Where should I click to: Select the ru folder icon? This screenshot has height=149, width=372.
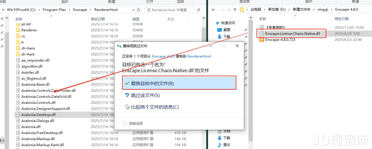(18, 36)
